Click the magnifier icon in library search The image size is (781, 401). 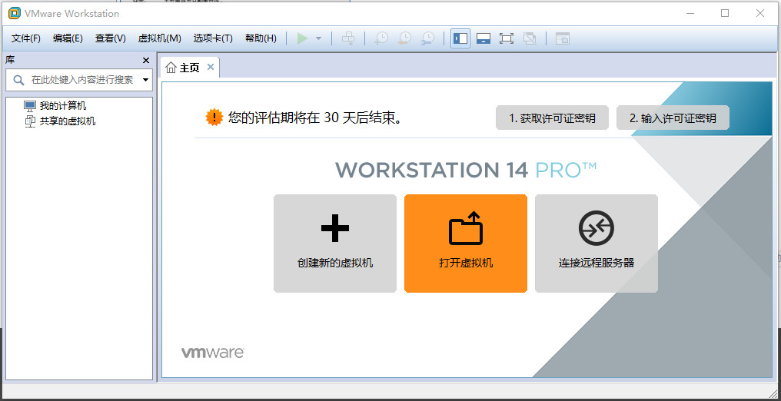(18, 80)
